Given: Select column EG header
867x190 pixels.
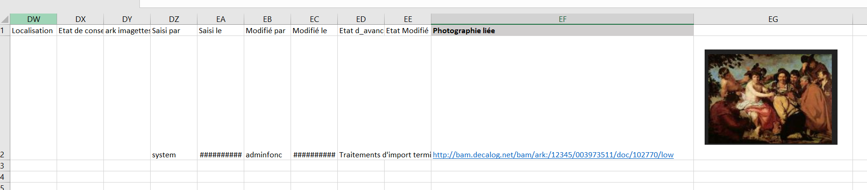Looking at the screenshot, I should 773,19.
